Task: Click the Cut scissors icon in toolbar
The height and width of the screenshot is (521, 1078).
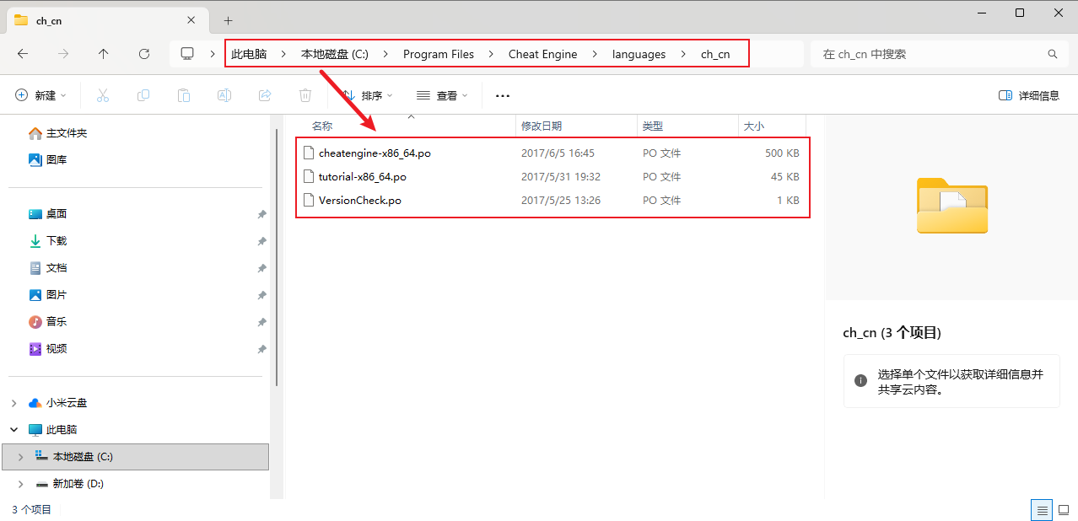Action: click(103, 96)
